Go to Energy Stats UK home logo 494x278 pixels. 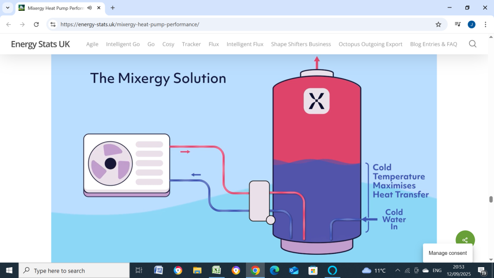[x=41, y=44]
